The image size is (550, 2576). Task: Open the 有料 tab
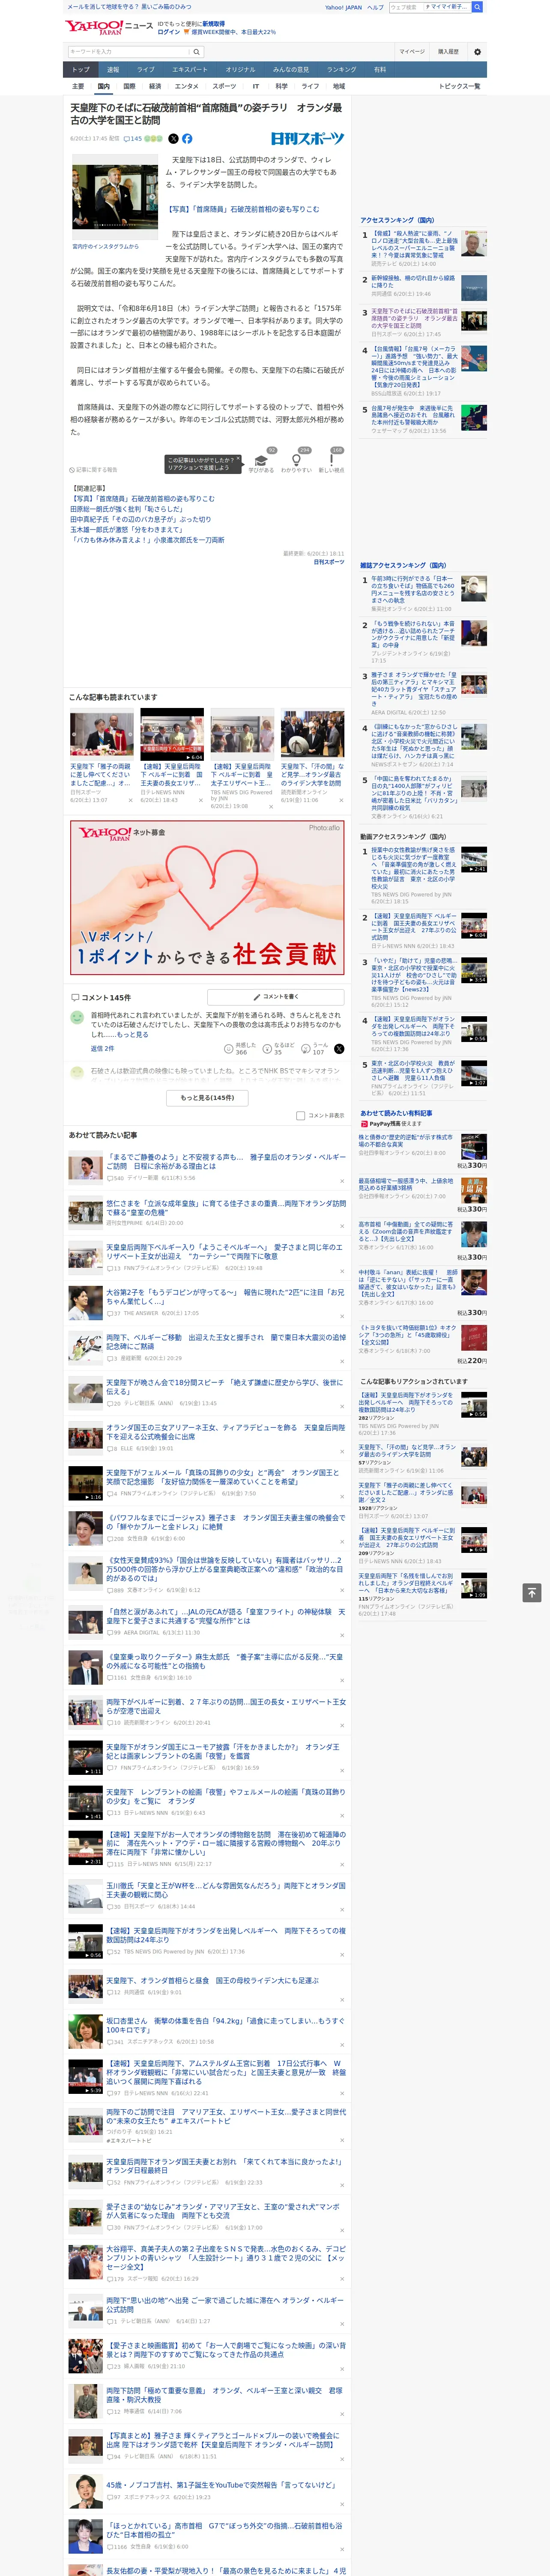click(x=380, y=70)
